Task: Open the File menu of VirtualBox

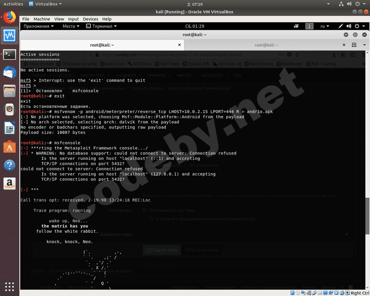Action: [26, 19]
